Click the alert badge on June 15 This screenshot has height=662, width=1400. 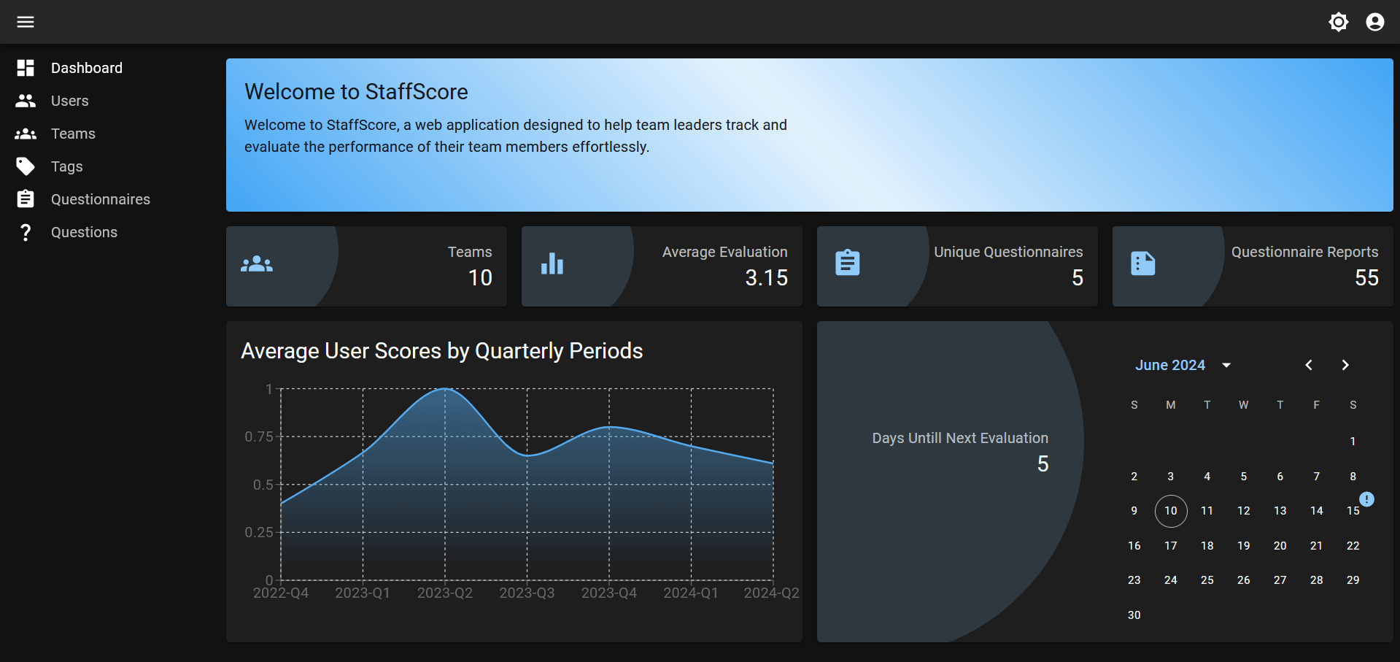tap(1367, 499)
